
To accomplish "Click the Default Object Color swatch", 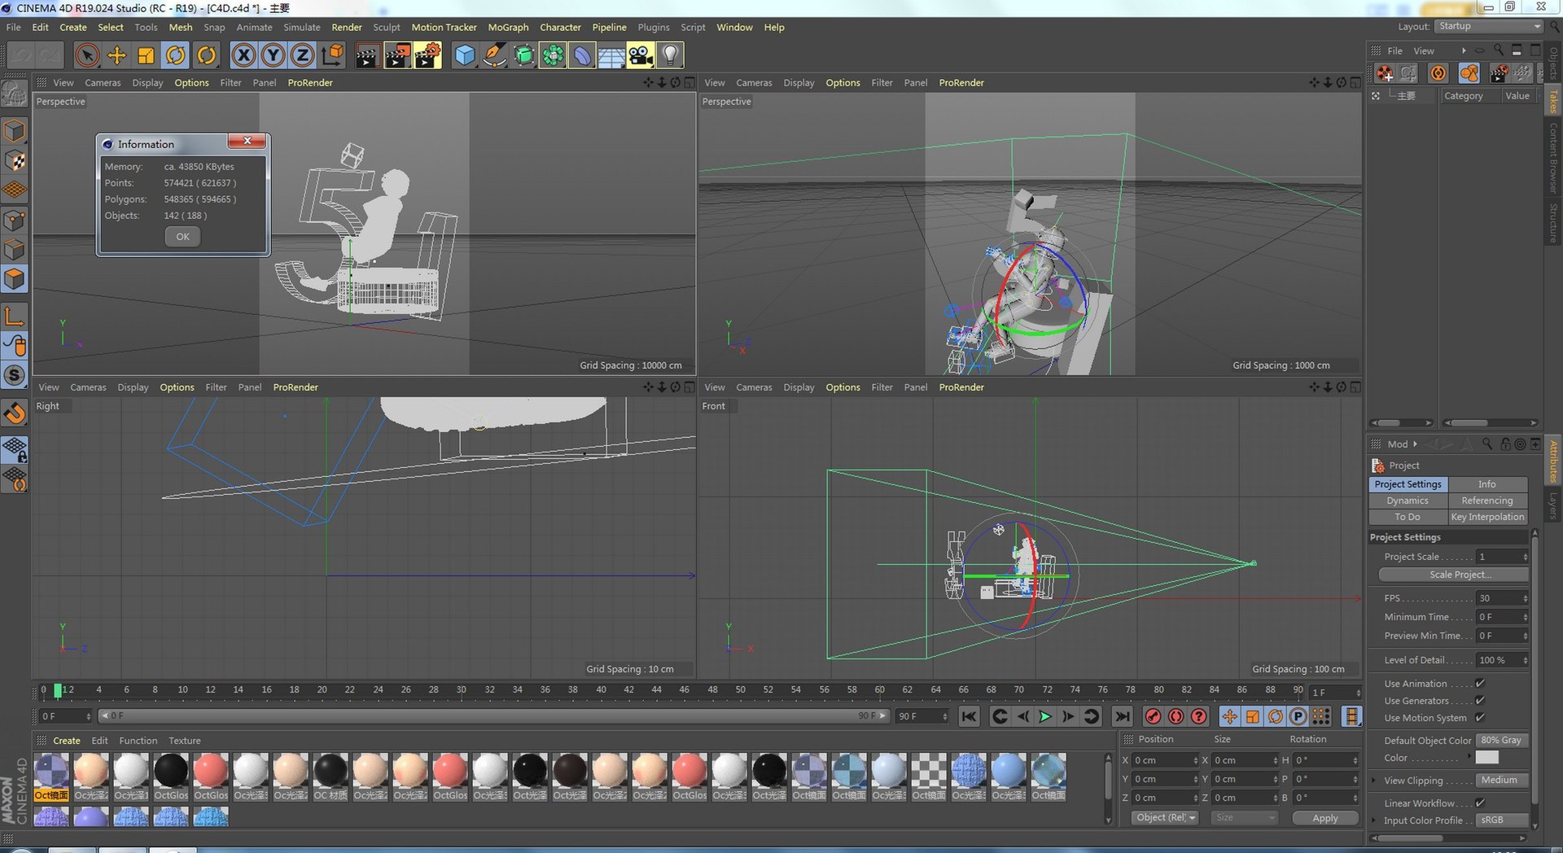I will [x=1486, y=758].
